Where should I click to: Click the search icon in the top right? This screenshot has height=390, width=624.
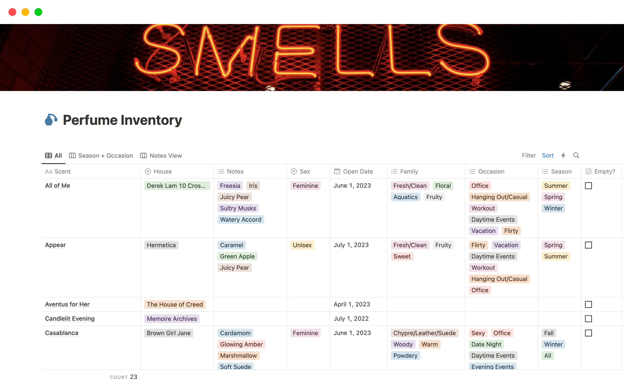click(x=576, y=155)
